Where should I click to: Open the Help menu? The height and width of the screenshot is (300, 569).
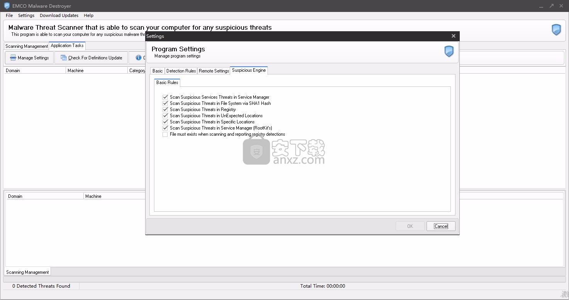(x=88, y=15)
